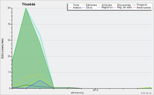Click the 'Total' legend label
The image size is (154, 95).
tap(76, 5)
